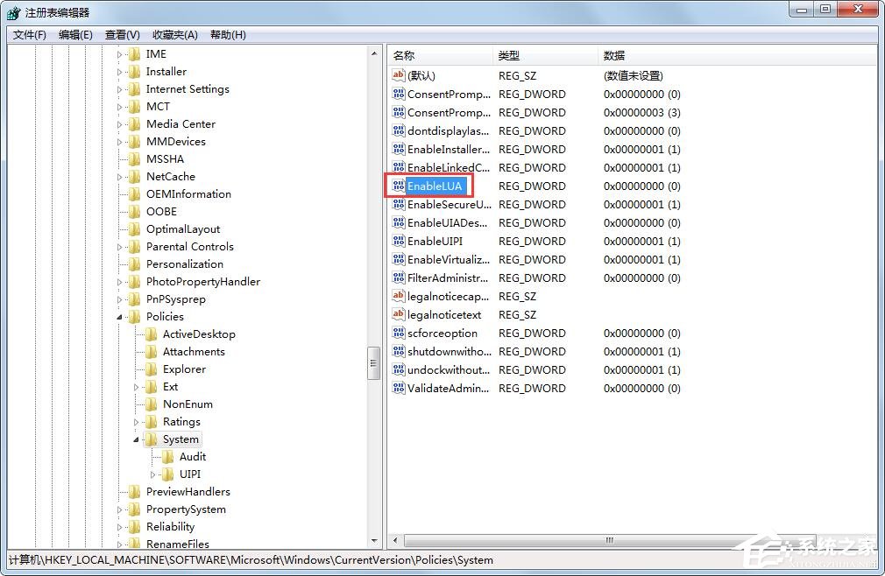Click the REG_DWORD icon beside scforceoption
The width and height of the screenshot is (885, 576).
(x=400, y=333)
